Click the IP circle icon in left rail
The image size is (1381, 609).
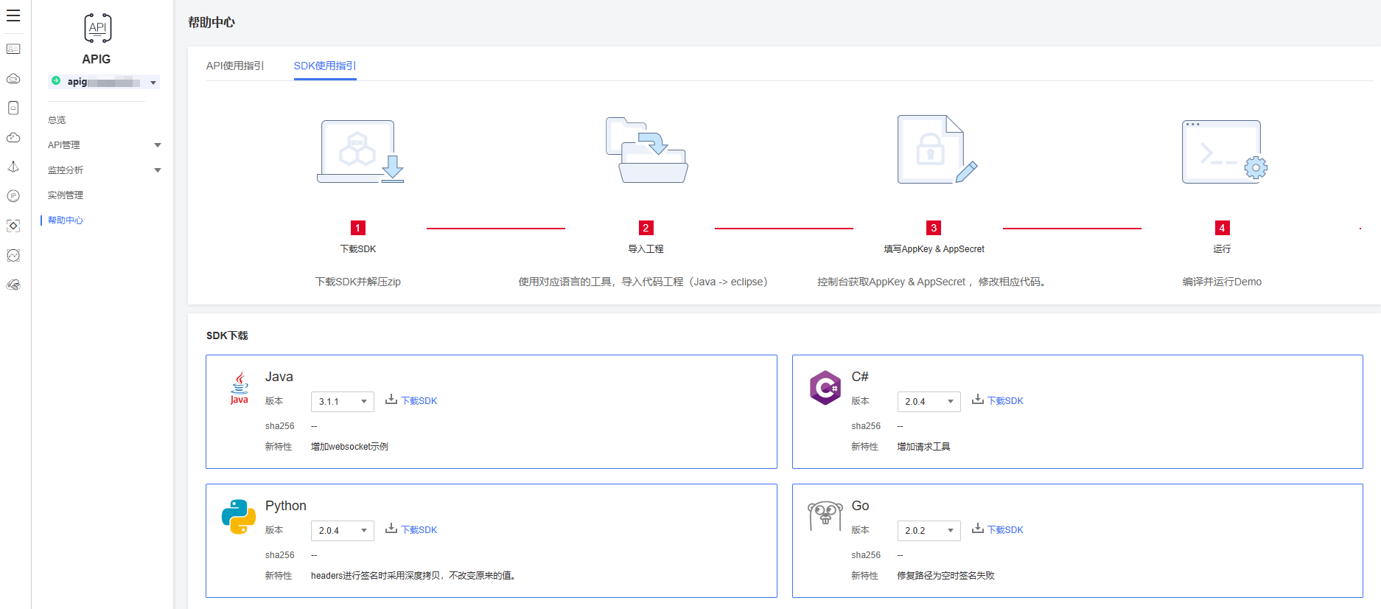tap(13, 196)
